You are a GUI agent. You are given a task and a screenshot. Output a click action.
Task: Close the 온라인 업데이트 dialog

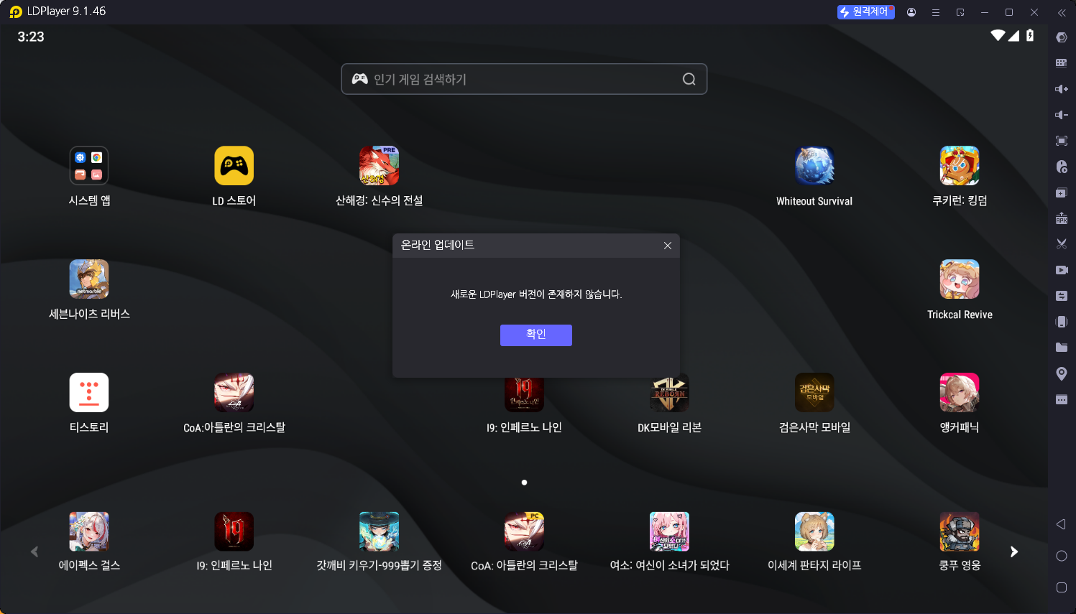[x=668, y=246]
